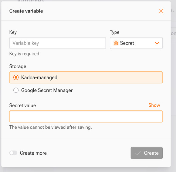Click the Key field label
Screen dimensions: 176x172
pyautogui.click(x=13, y=32)
